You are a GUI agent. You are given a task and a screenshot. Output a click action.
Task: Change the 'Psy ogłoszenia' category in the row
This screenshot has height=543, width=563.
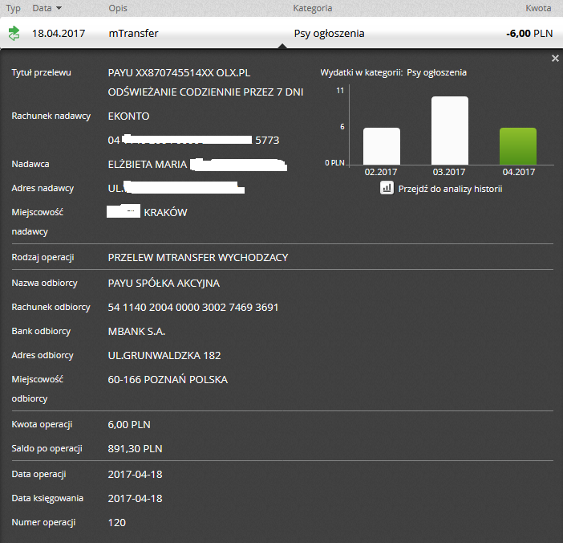329,34
